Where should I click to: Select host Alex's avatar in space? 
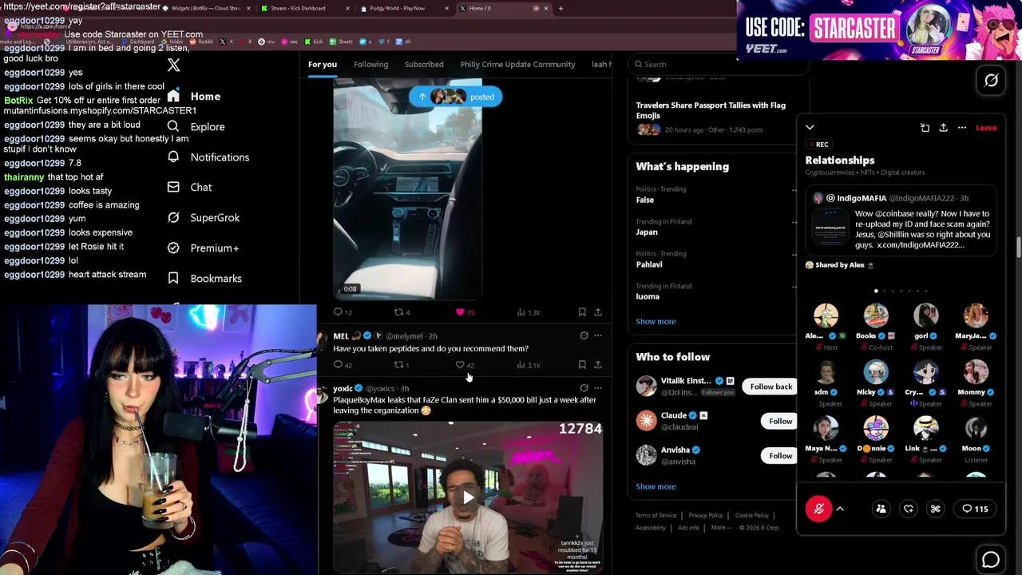pyautogui.click(x=826, y=315)
